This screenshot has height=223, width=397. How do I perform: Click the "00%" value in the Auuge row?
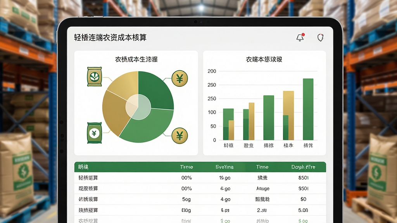[186, 189]
